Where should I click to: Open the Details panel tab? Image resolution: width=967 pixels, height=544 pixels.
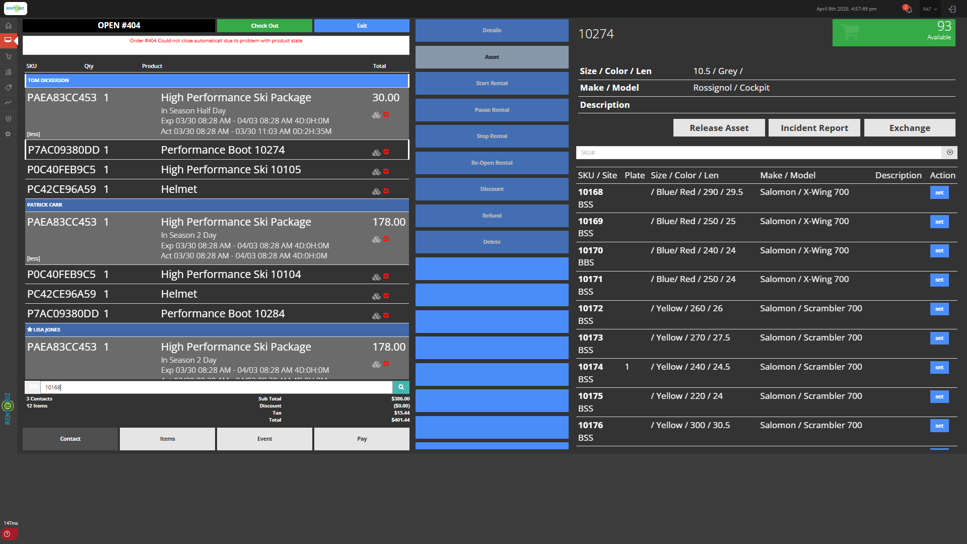pyautogui.click(x=492, y=30)
